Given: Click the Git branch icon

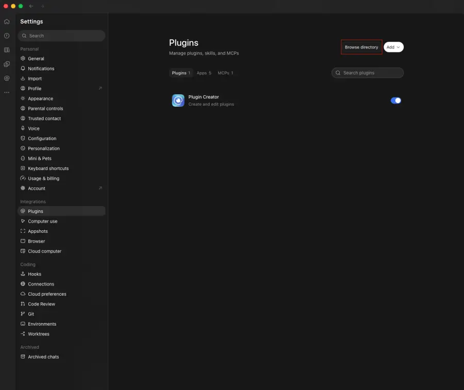Looking at the screenshot, I should point(23,314).
